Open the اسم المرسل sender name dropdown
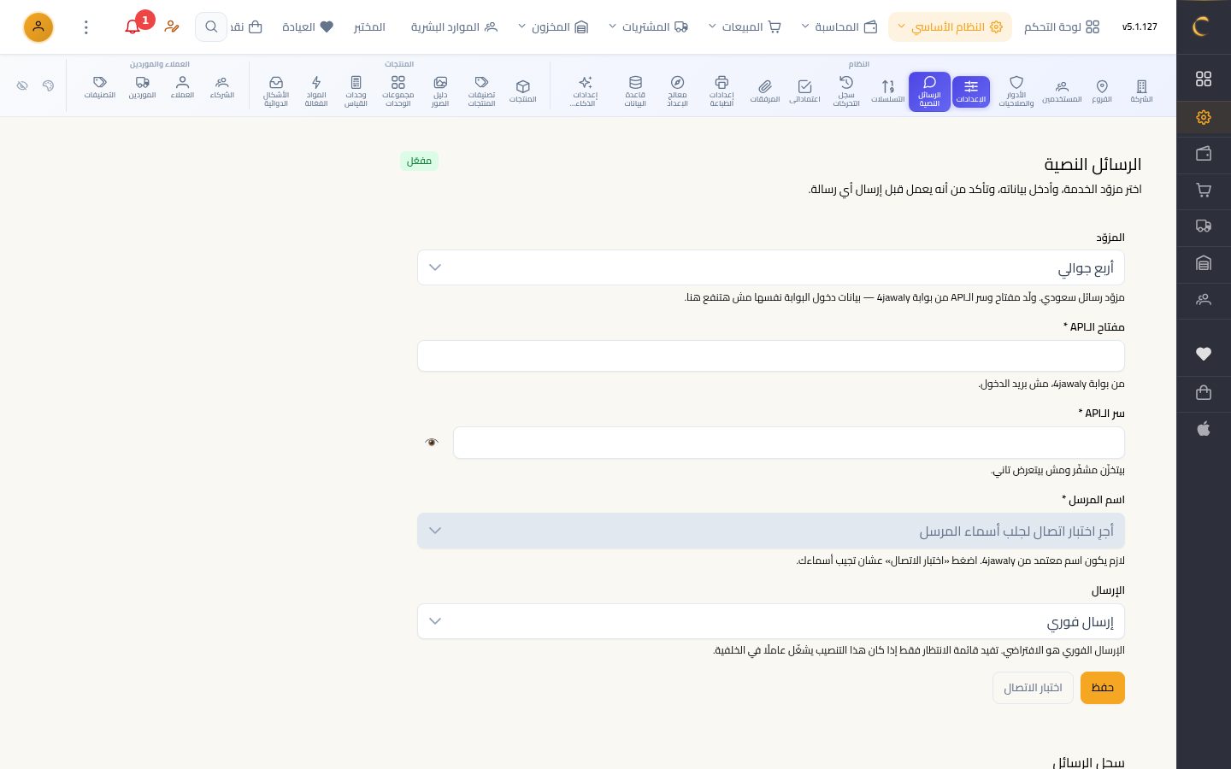The image size is (1231, 769). click(771, 531)
